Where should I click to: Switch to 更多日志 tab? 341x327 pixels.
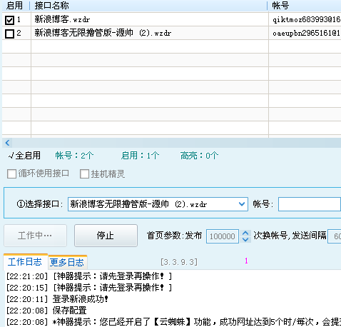[x=67, y=262]
